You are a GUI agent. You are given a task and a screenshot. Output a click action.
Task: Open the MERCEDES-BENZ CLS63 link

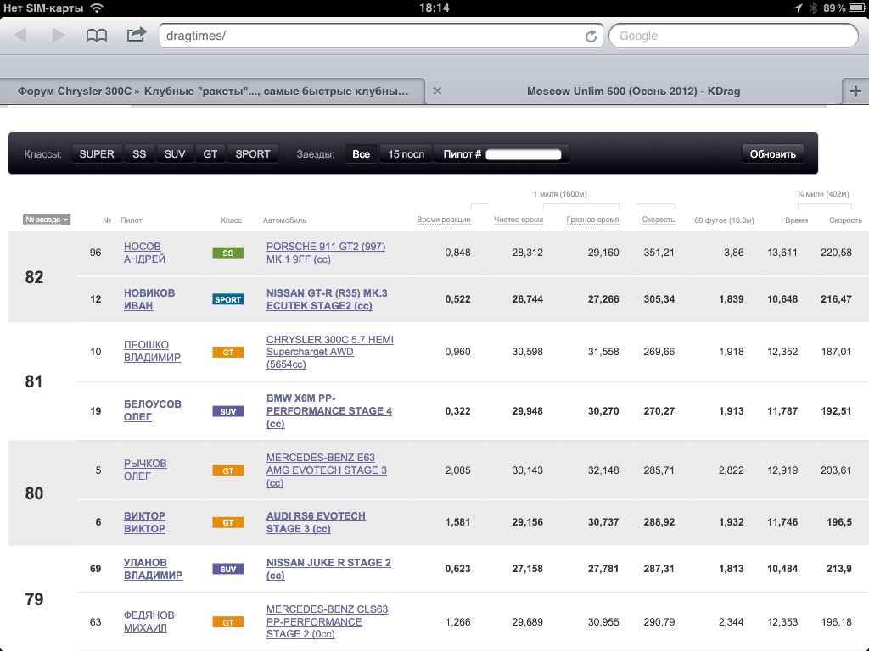(x=327, y=621)
